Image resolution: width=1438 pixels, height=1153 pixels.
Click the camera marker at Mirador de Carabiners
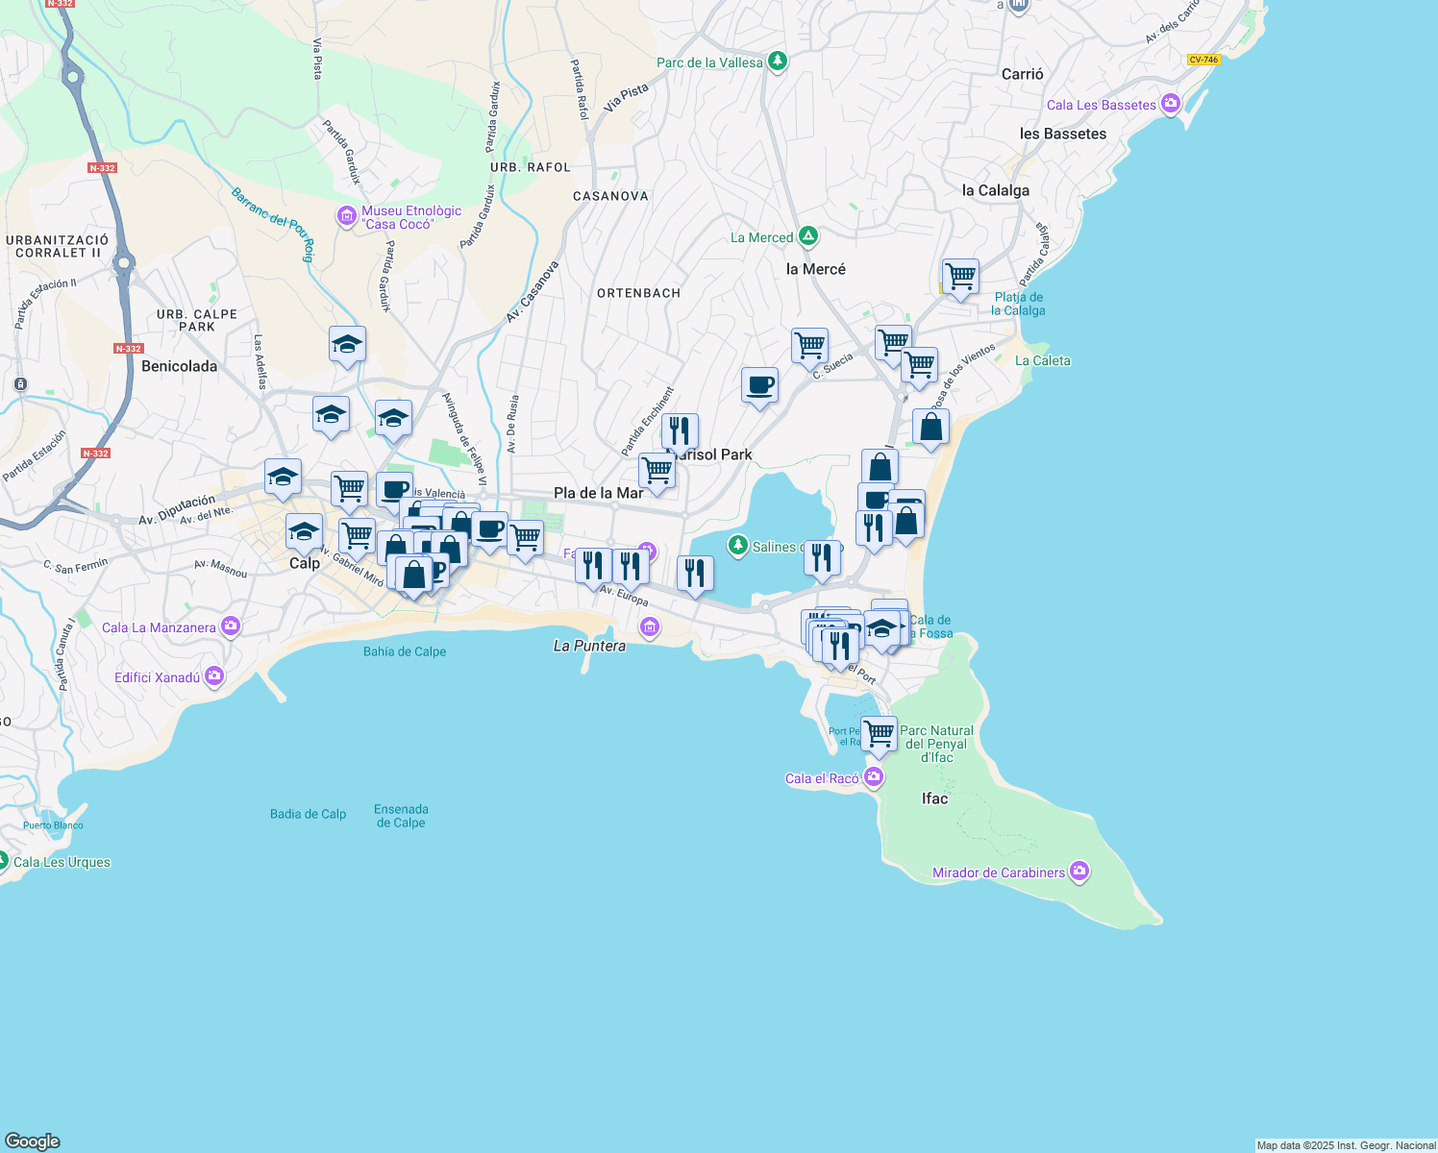pyautogui.click(x=1079, y=871)
